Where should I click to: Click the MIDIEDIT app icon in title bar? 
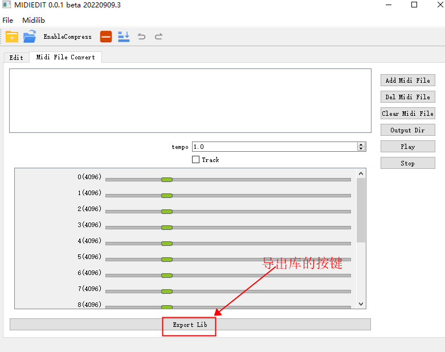point(7,5)
